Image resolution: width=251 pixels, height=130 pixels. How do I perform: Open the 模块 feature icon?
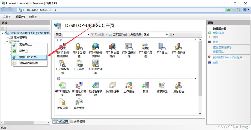point(145,86)
